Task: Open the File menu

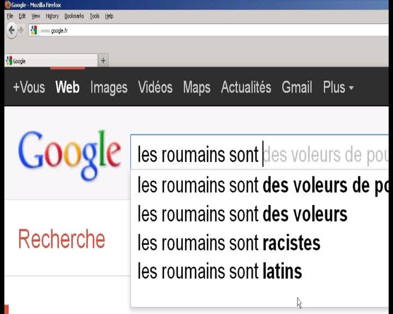Action: coord(10,16)
